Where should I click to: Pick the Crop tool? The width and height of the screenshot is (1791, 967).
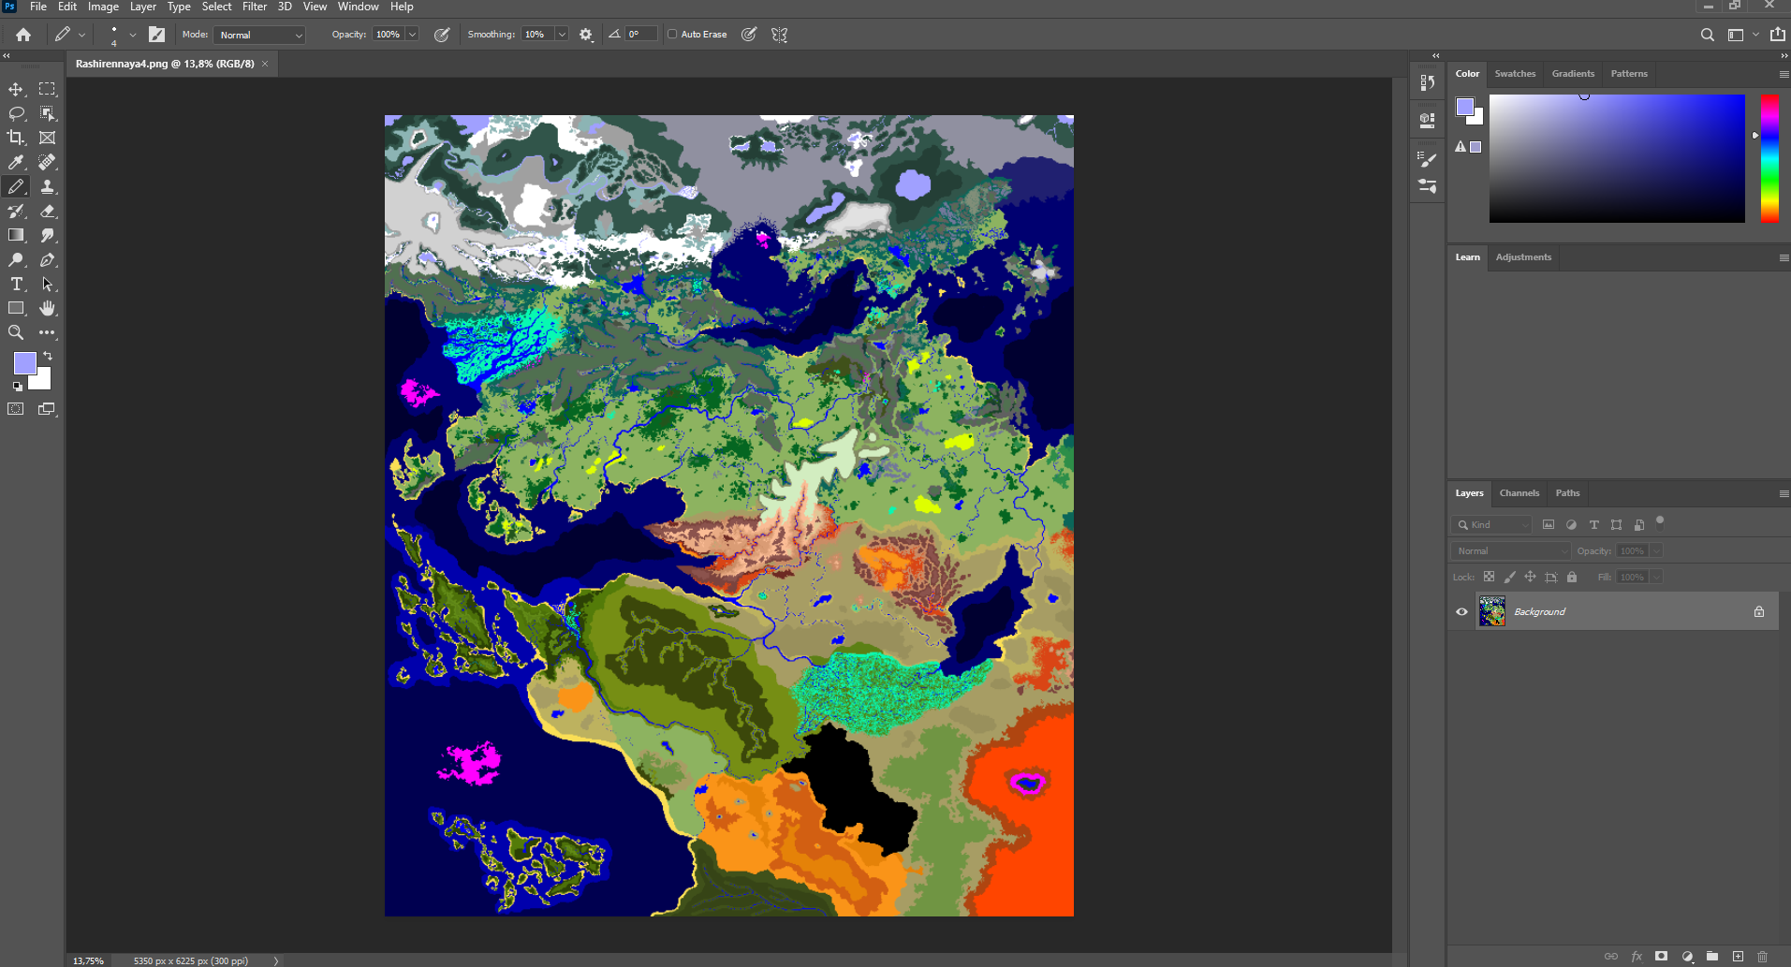coord(16,138)
